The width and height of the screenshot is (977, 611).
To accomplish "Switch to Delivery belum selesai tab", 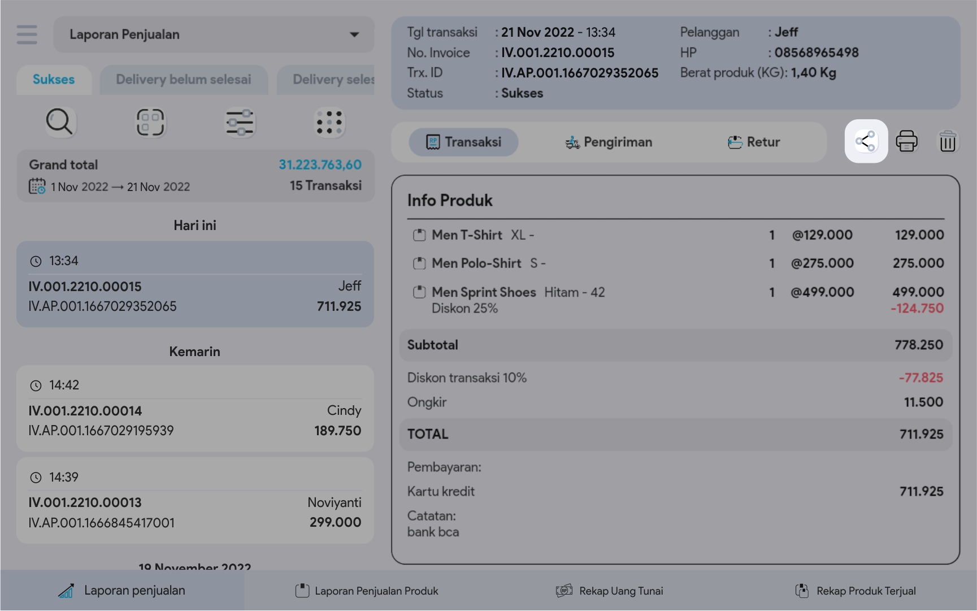I will pyautogui.click(x=184, y=80).
